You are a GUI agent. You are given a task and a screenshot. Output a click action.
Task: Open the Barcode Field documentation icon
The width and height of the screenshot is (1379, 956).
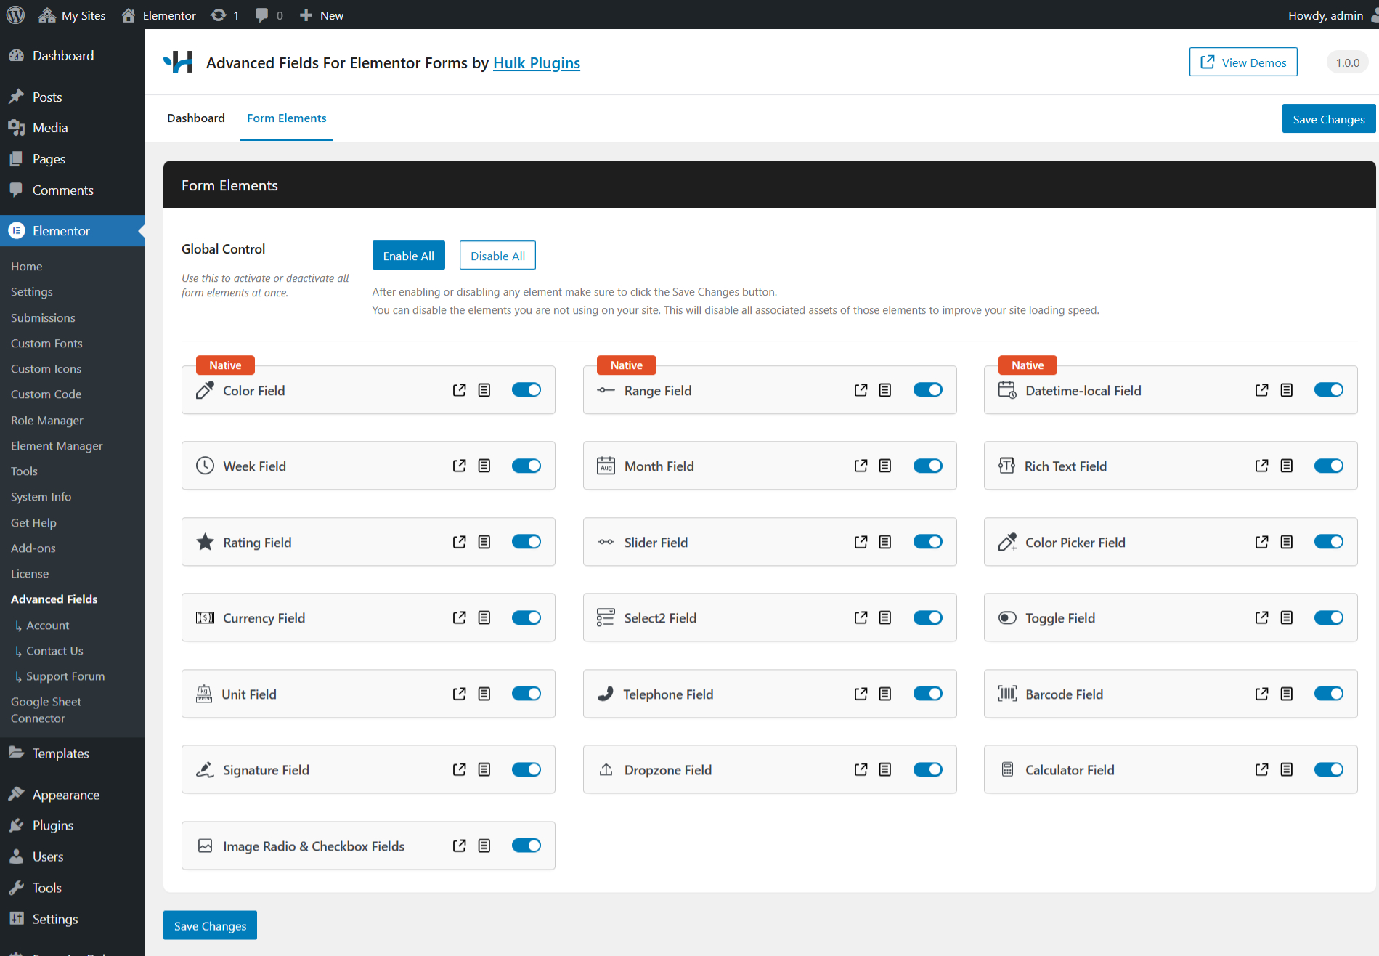[x=1287, y=694]
